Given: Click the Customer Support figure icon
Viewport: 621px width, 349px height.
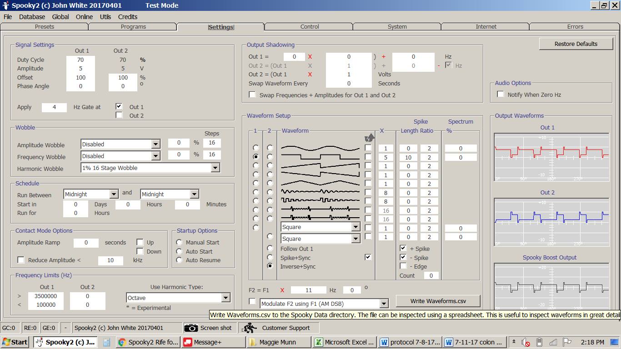Looking at the screenshot, I should (248, 328).
